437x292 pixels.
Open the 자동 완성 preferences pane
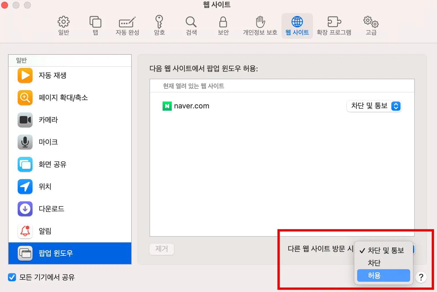[127, 25]
